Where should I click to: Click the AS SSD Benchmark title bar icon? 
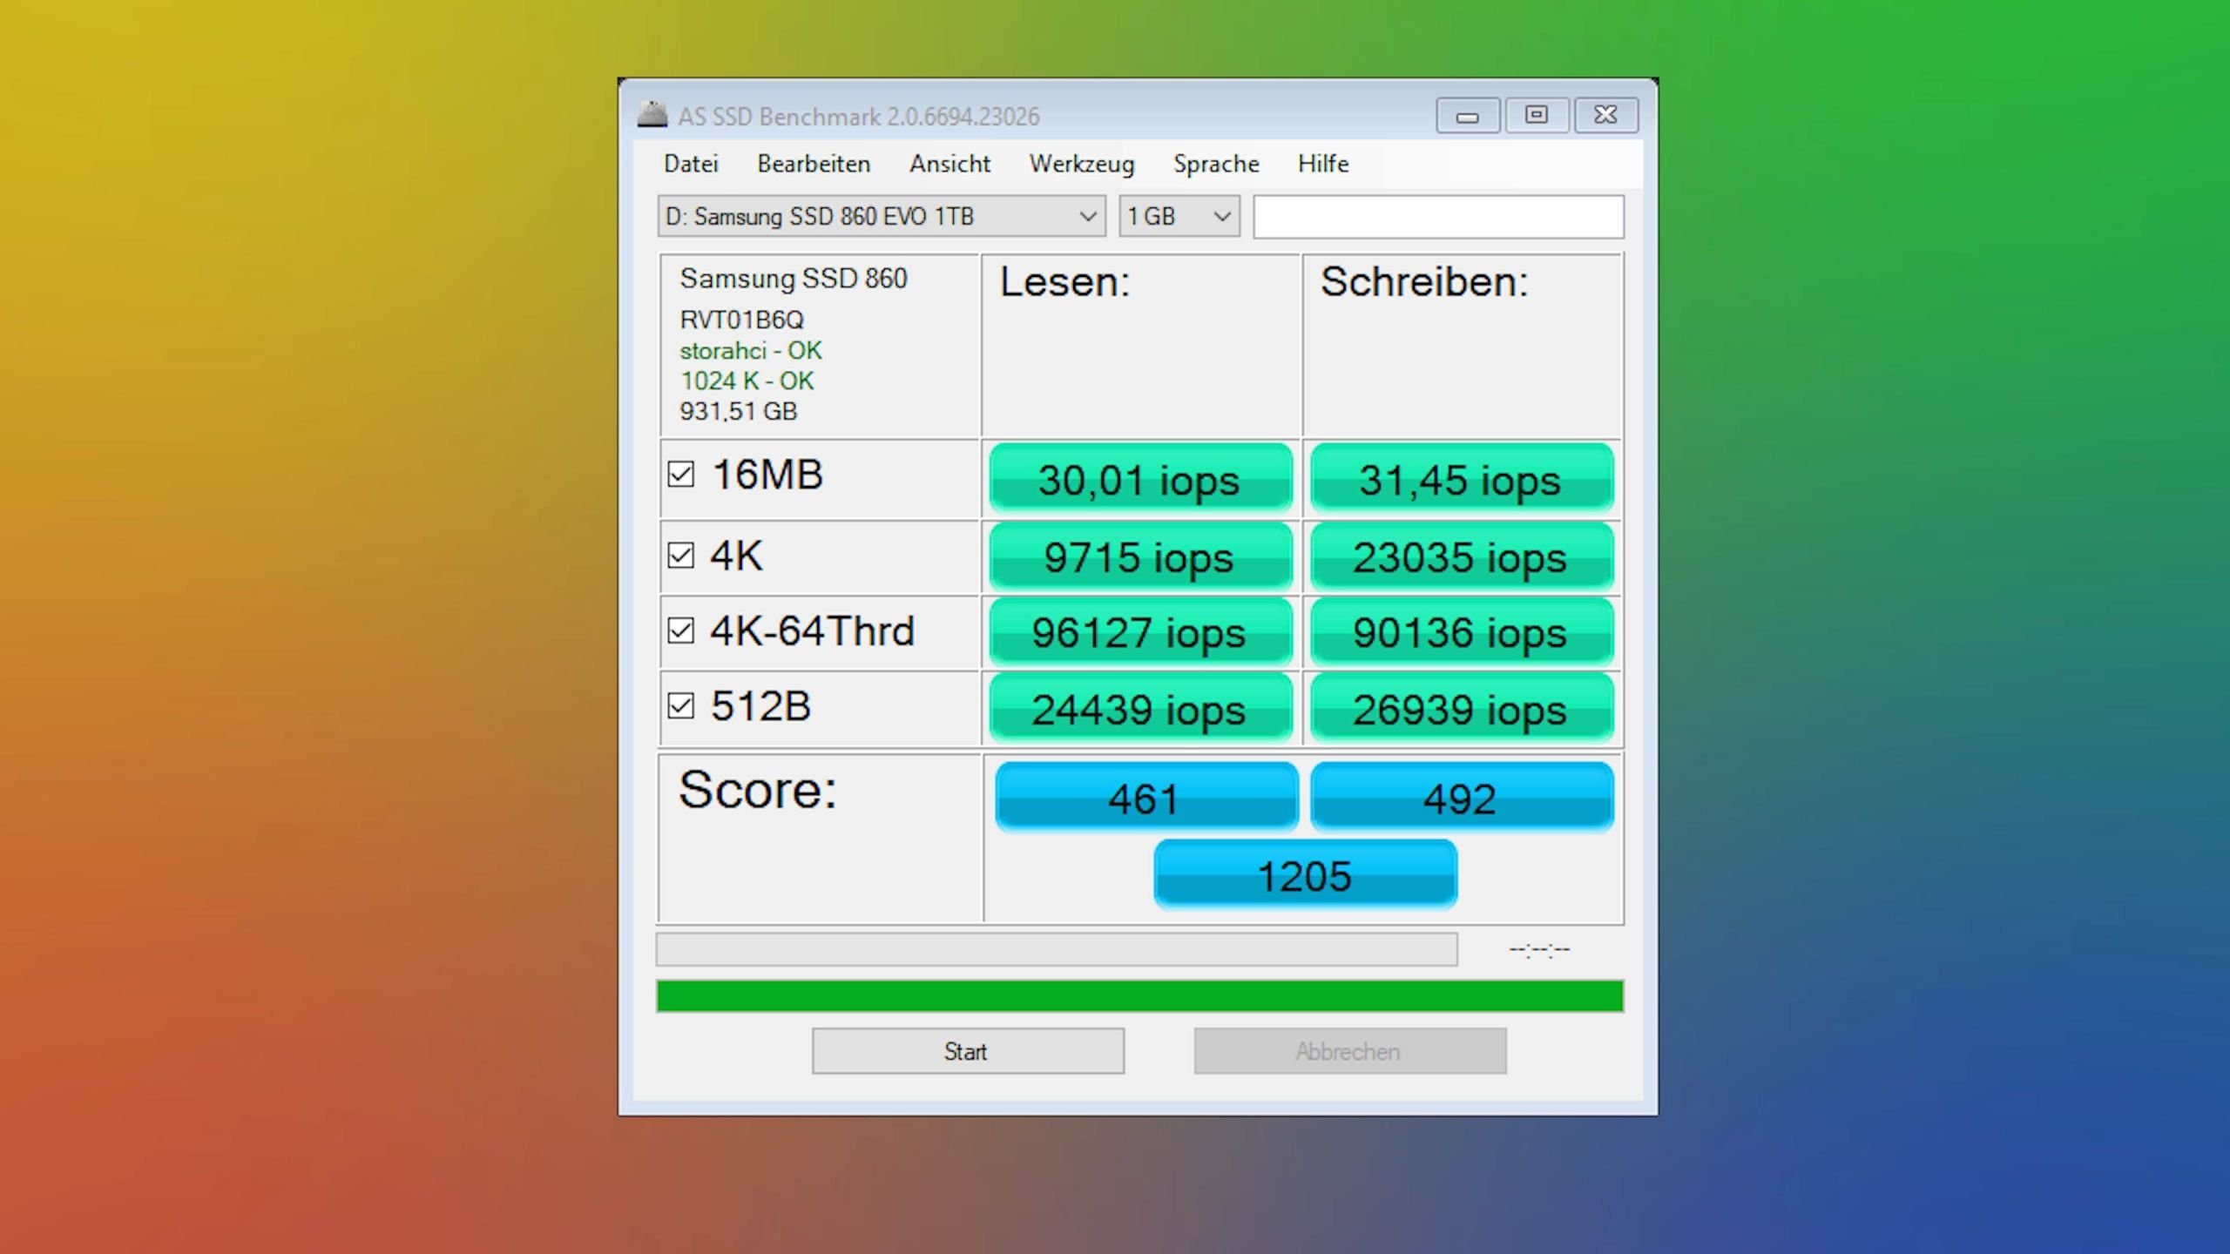[652, 115]
